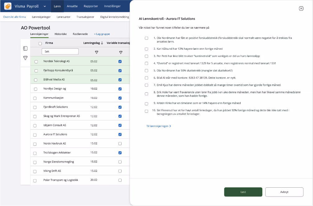
Task: Check issue 3 about Per Petti kantinetrekk
Action: [146, 56]
